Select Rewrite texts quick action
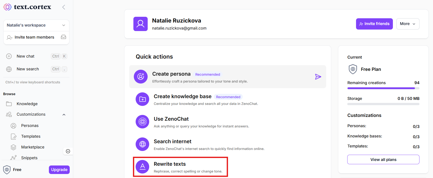433x178 pixels. click(x=181, y=167)
